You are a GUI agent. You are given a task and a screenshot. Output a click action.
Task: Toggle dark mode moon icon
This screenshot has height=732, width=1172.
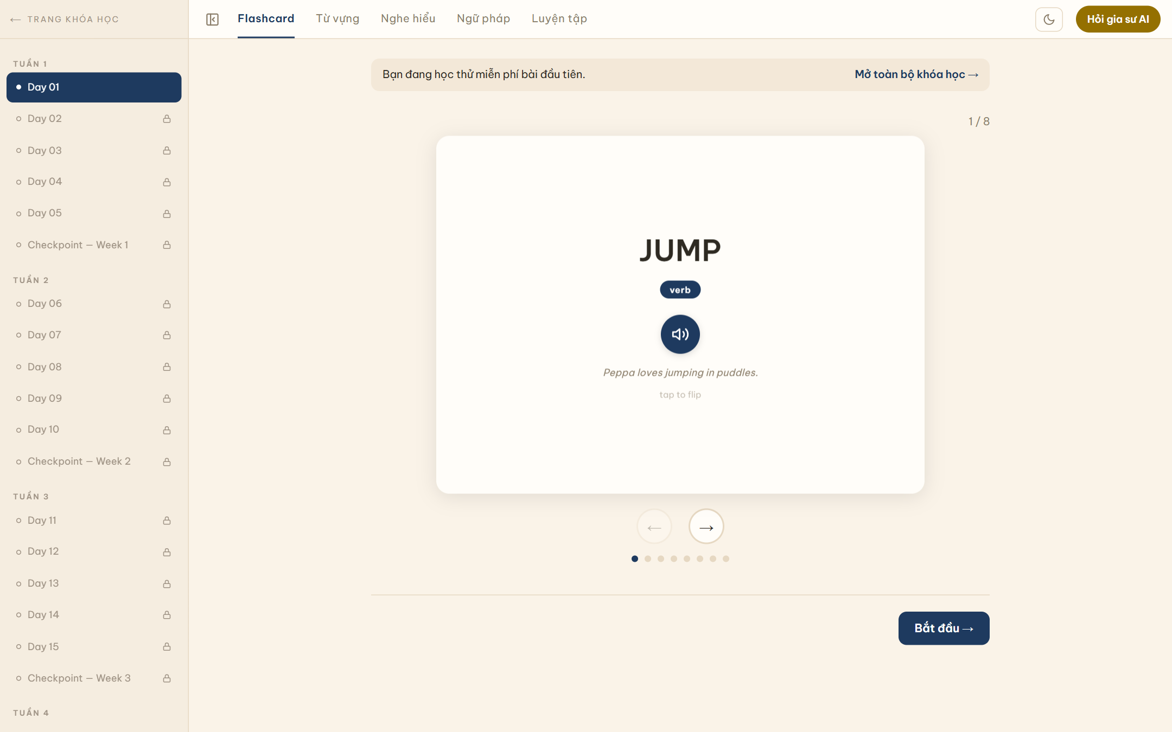pos(1049,20)
